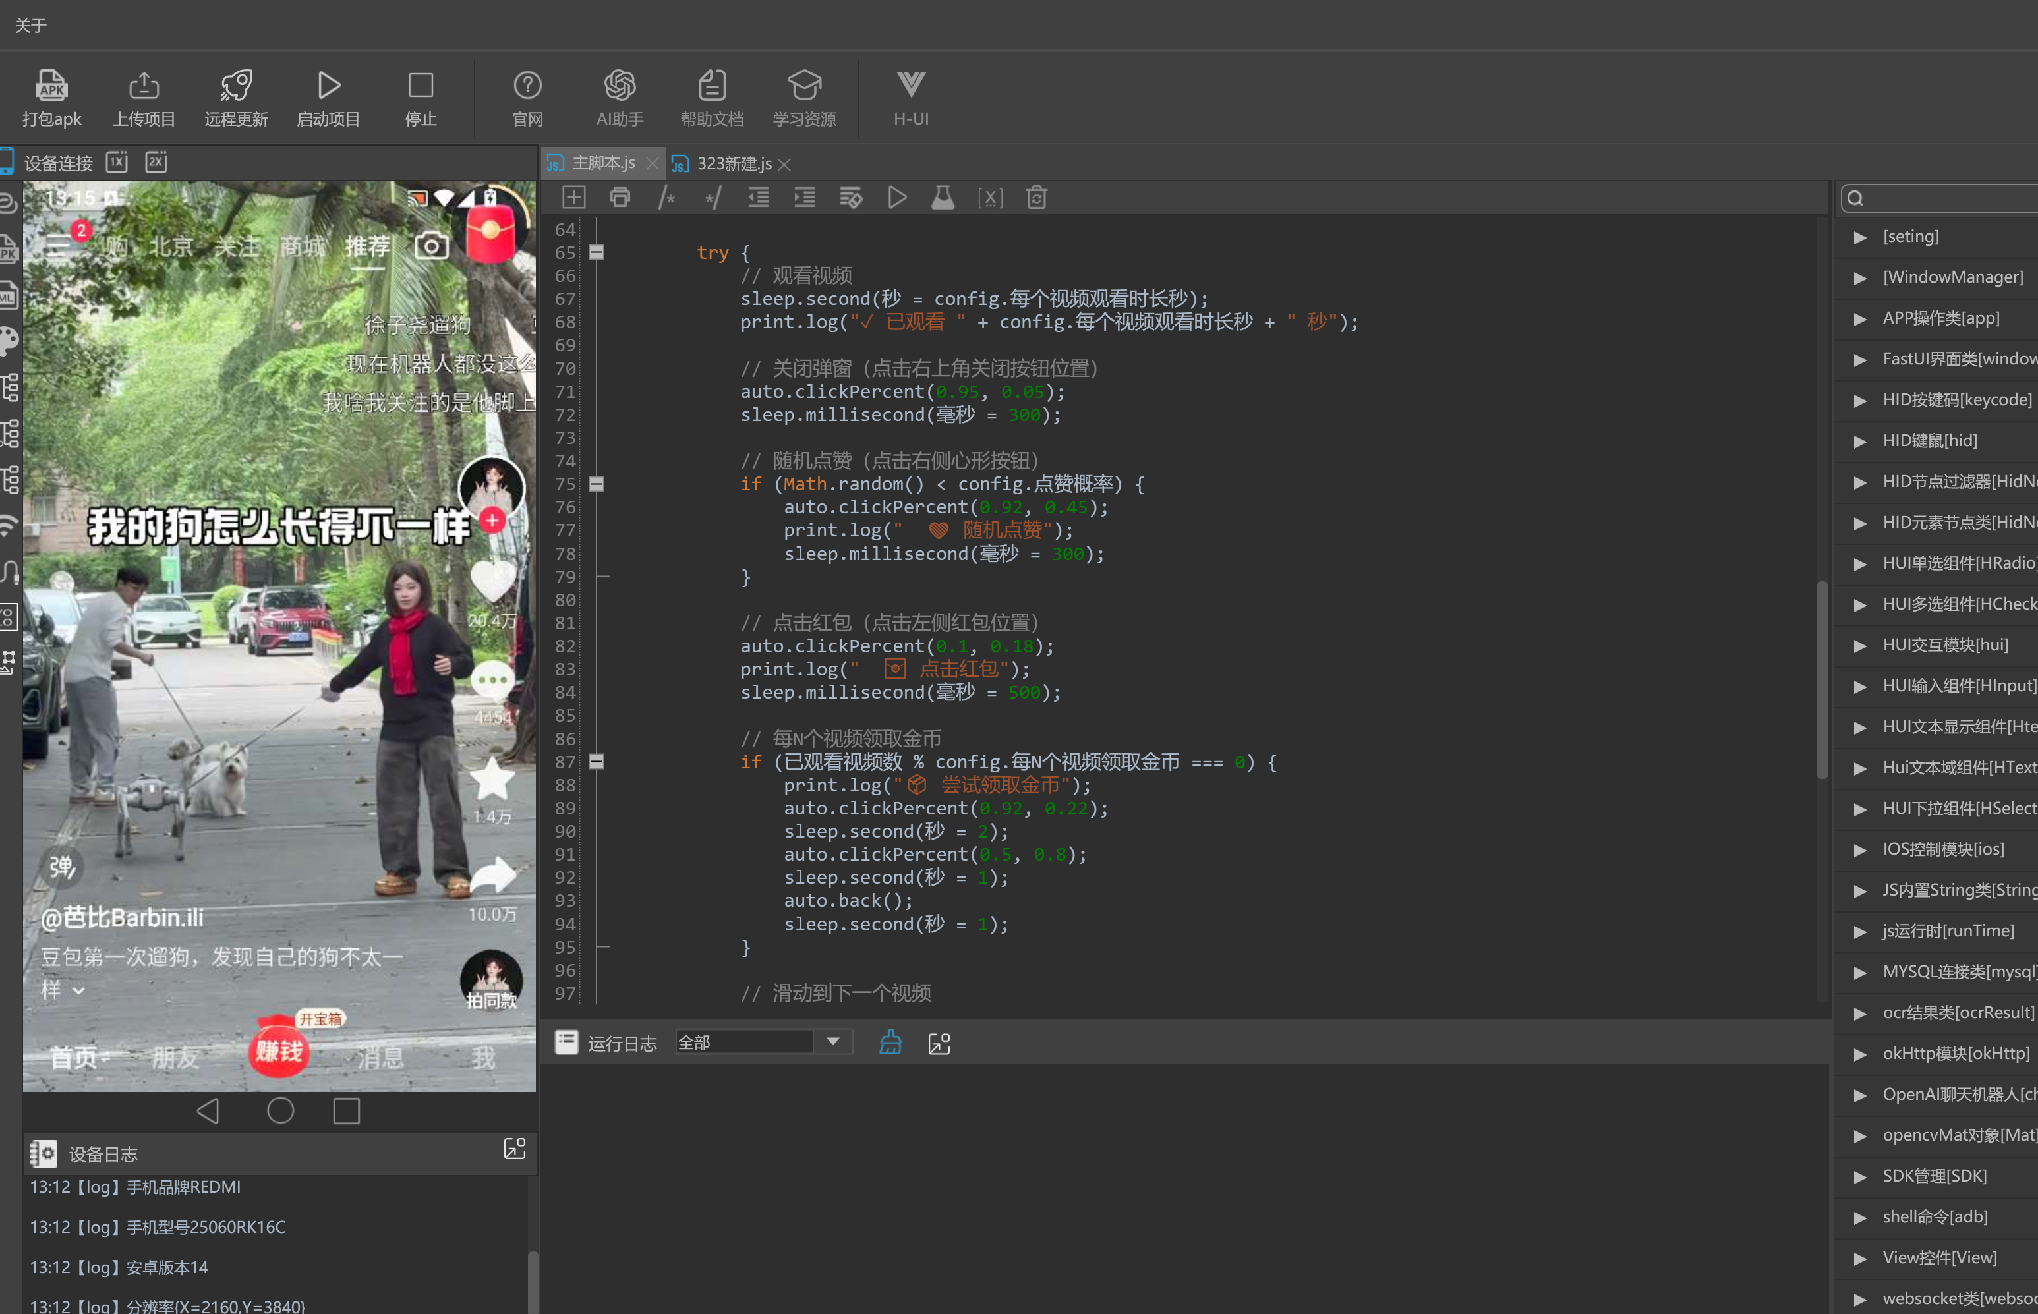Expand shell命令[adb] node
Screen dimensions: 2038x1314
1859,1218
